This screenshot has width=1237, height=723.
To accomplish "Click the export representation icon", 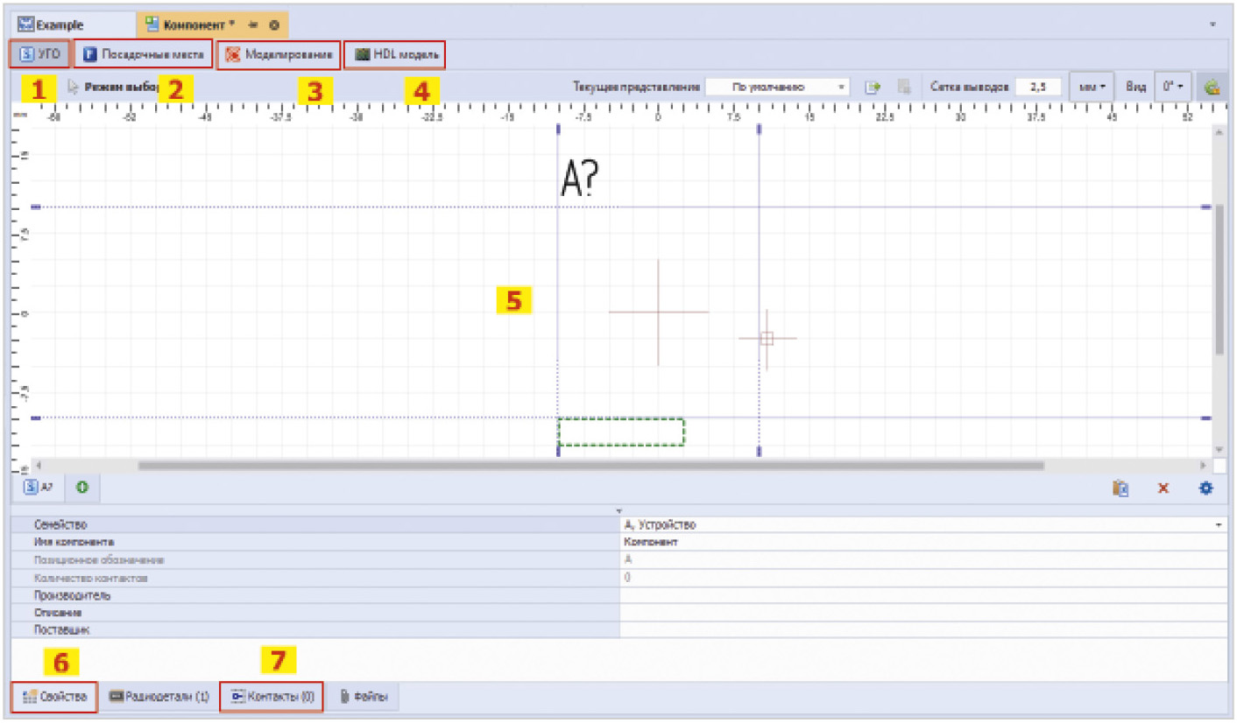I will (873, 88).
